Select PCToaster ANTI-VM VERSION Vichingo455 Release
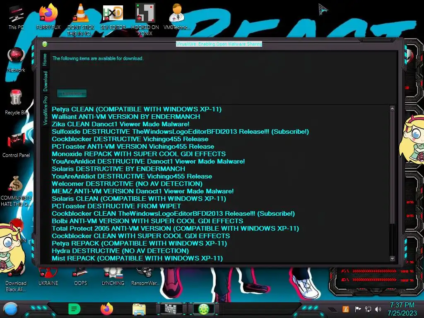The width and height of the screenshot is (424, 318). pos(133,147)
